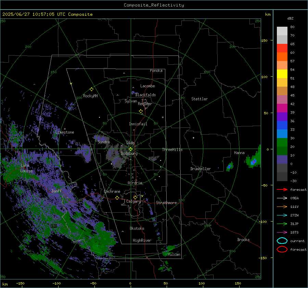308x288 pixels.
Task: Click the HighRiver city label
Action: coord(142,240)
